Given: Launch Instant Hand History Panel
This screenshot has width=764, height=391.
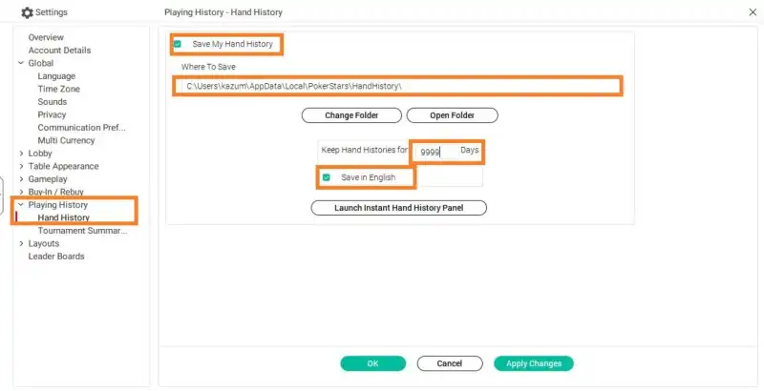Looking at the screenshot, I should 399,208.
